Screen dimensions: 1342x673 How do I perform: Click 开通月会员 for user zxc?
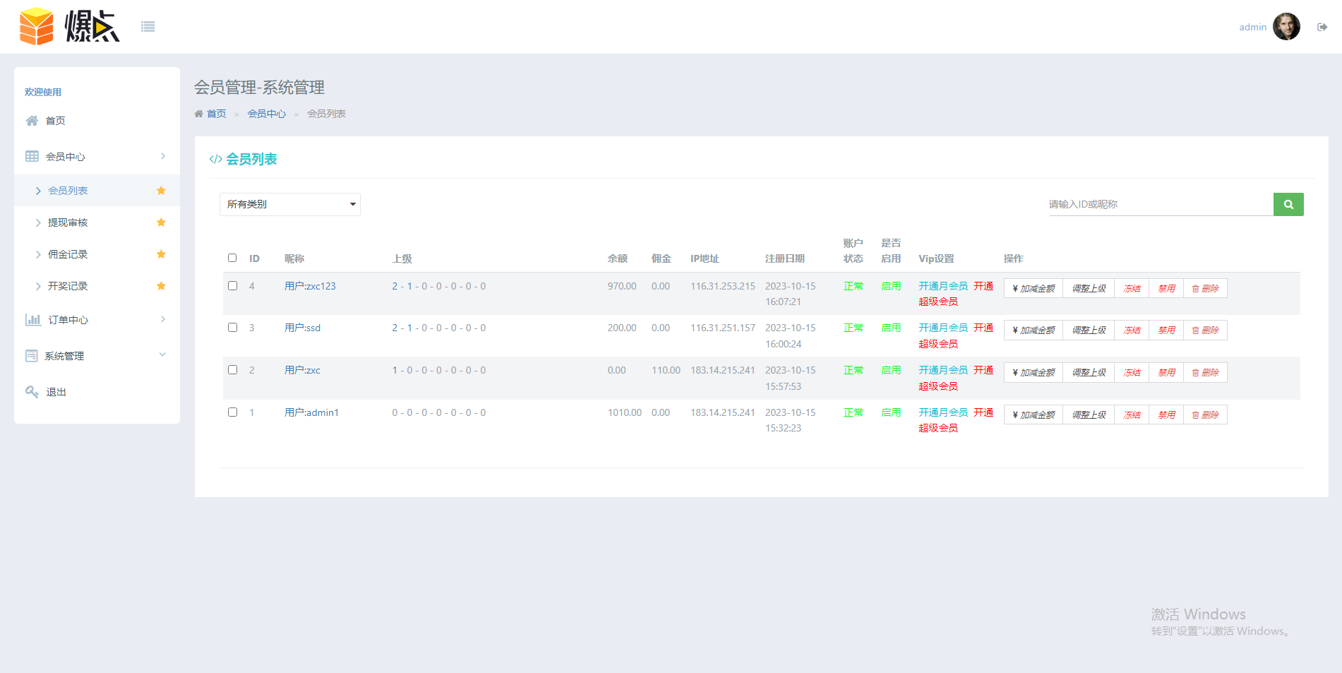tap(943, 370)
